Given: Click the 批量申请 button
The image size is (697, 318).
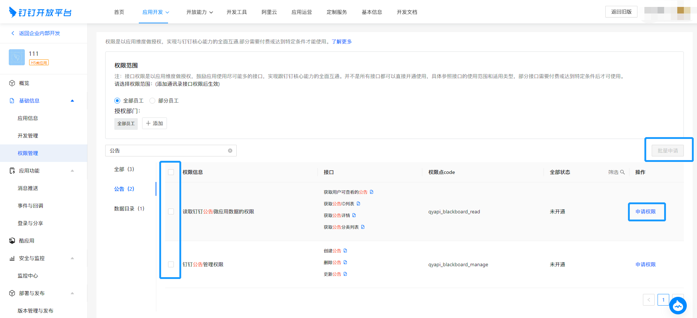Looking at the screenshot, I should point(668,151).
